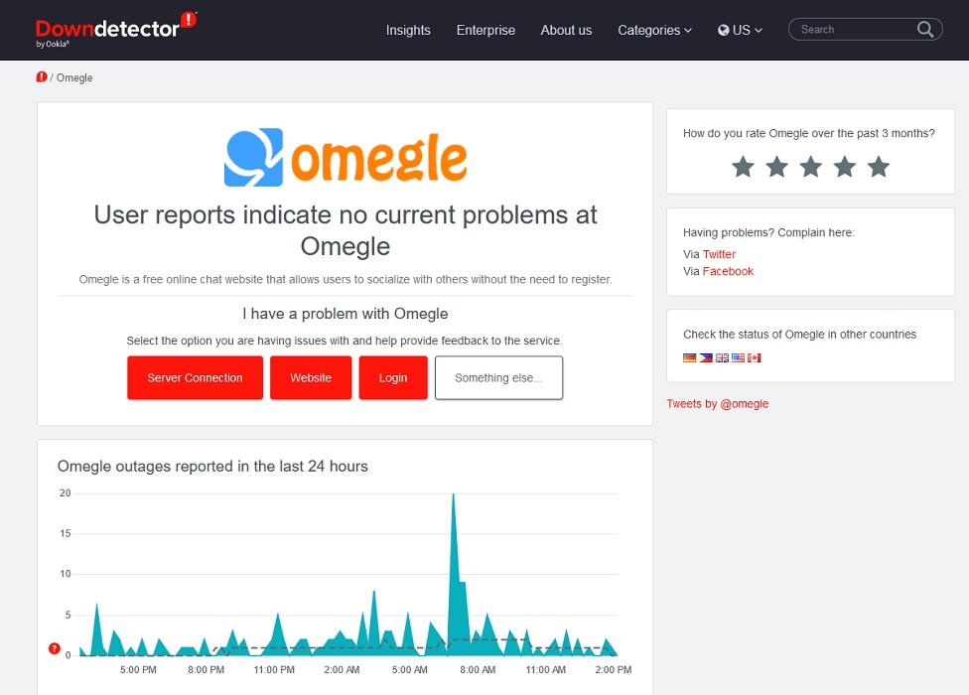Viewport: 969px width, 695px height.
Task: Click the search magnifier icon
Action: pyautogui.click(x=923, y=29)
